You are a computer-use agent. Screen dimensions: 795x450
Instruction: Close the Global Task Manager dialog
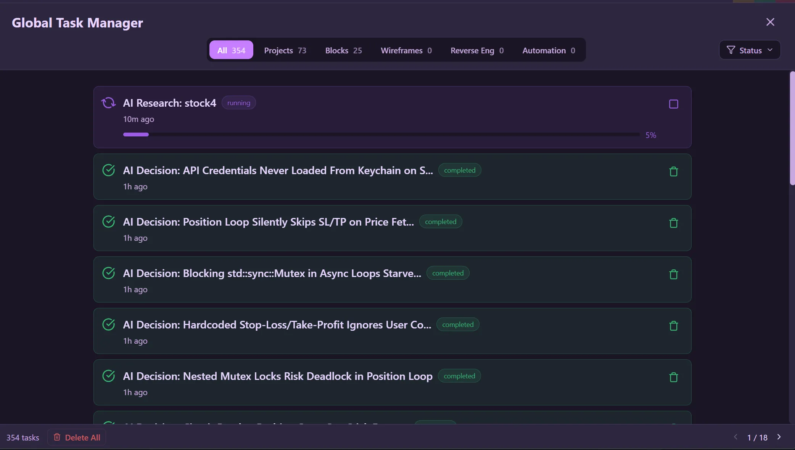770,22
